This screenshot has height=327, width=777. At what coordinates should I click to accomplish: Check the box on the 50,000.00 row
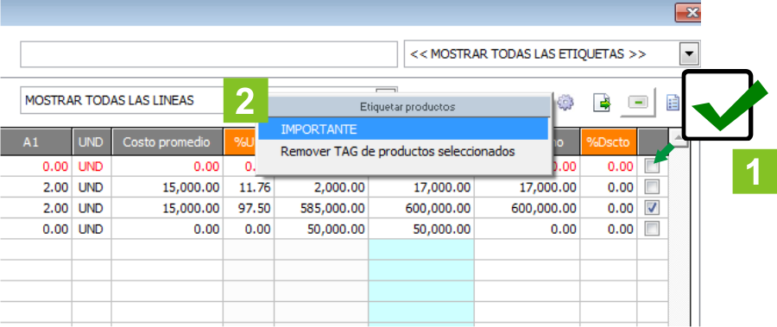click(652, 229)
